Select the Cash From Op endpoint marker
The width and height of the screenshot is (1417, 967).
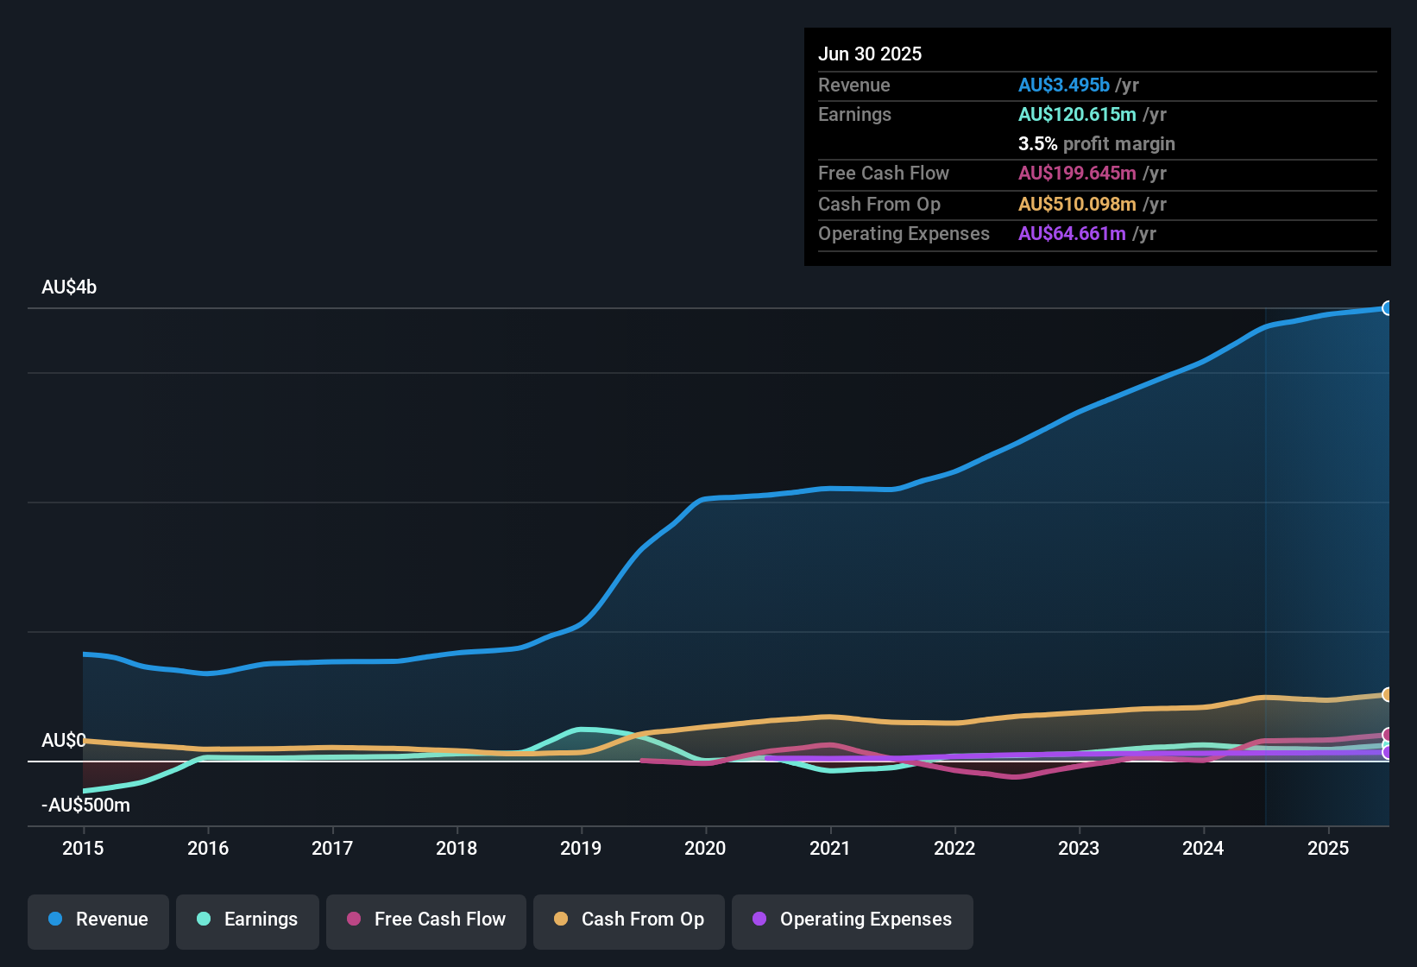(x=1387, y=694)
